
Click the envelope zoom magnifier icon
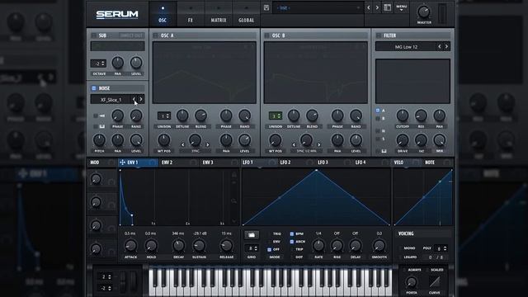coord(233,200)
